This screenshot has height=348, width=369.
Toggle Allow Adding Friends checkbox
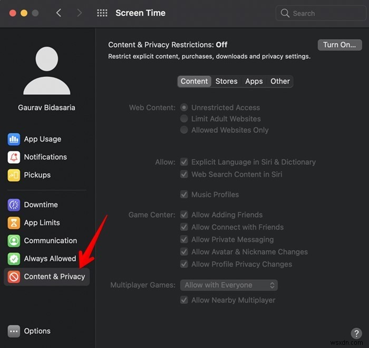pyautogui.click(x=184, y=215)
